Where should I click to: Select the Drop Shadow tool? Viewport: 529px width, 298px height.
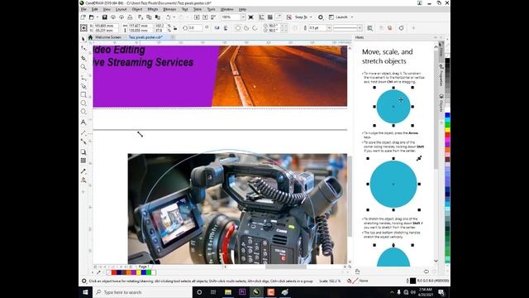[x=83, y=152]
